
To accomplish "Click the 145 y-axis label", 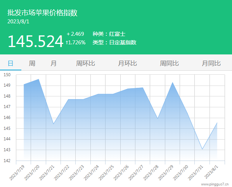I will [7, 128].
